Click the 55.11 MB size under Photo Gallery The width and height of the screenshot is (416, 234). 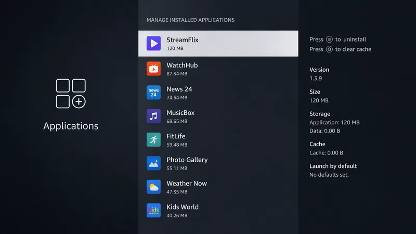coord(177,168)
